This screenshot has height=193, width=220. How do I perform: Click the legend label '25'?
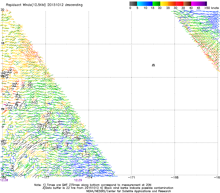click(168, 8)
